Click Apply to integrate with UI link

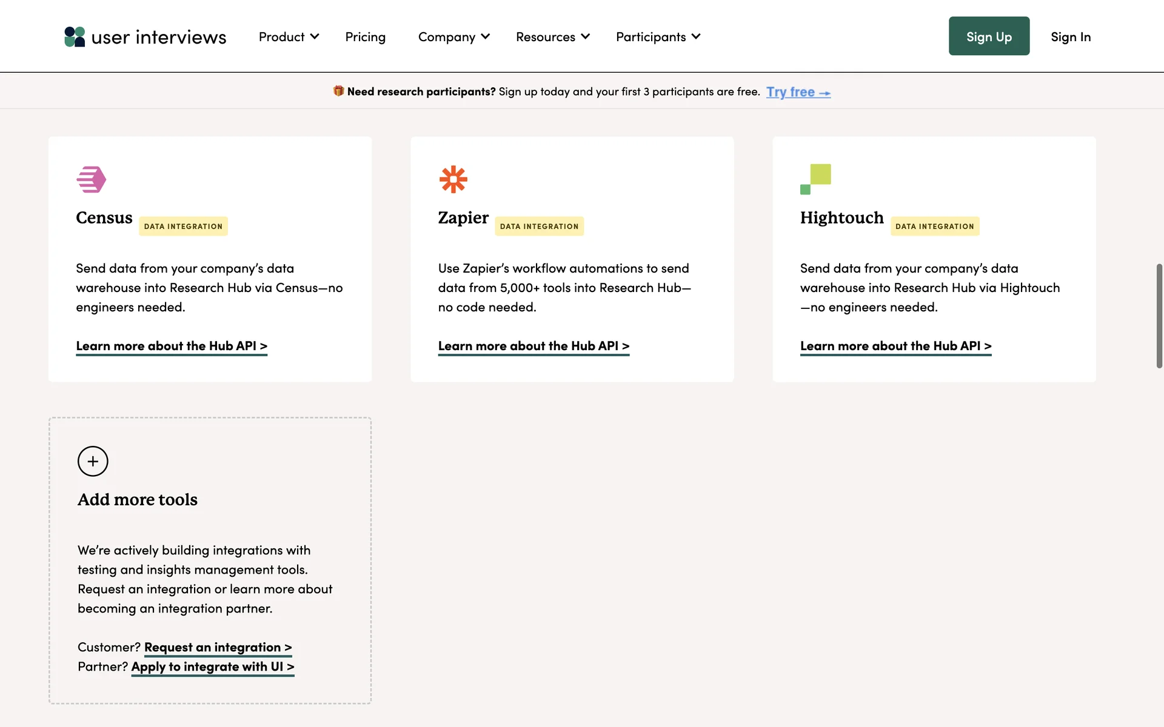(212, 666)
